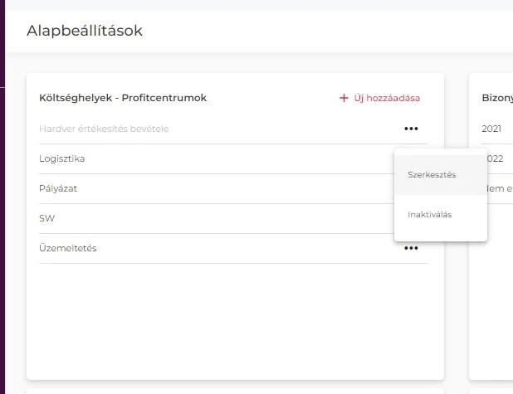Image resolution: width=513 pixels, height=394 pixels.
Task: Select the Logisztika cost center row
Action: pyautogui.click(x=62, y=158)
